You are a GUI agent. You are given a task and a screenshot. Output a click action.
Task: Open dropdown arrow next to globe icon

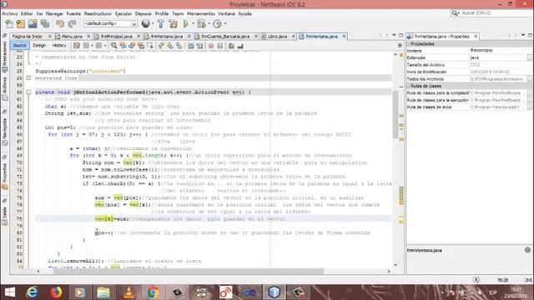point(153,24)
